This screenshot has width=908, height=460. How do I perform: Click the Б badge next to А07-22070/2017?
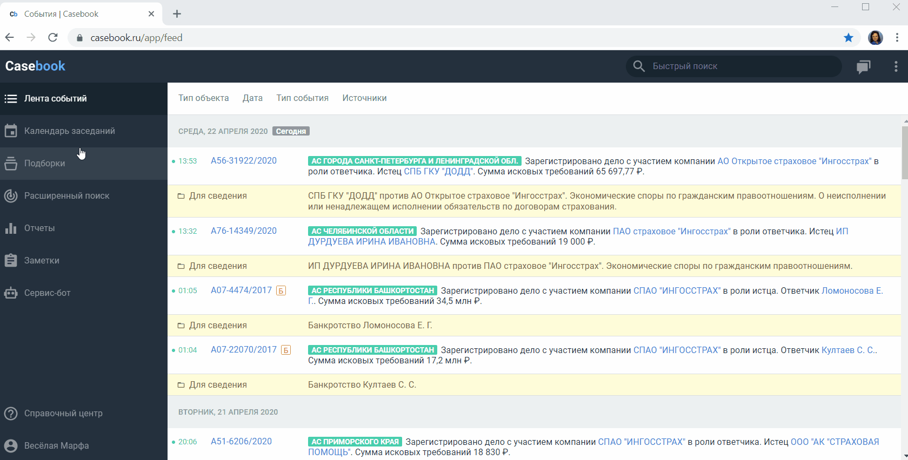pyautogui.click(x=286, y=350)
